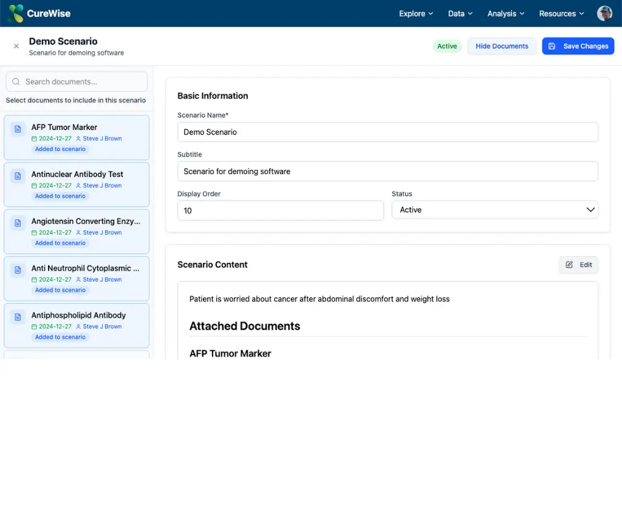
Task: Close the Demo Scenario editor with X
Action: tap(16, 46)
